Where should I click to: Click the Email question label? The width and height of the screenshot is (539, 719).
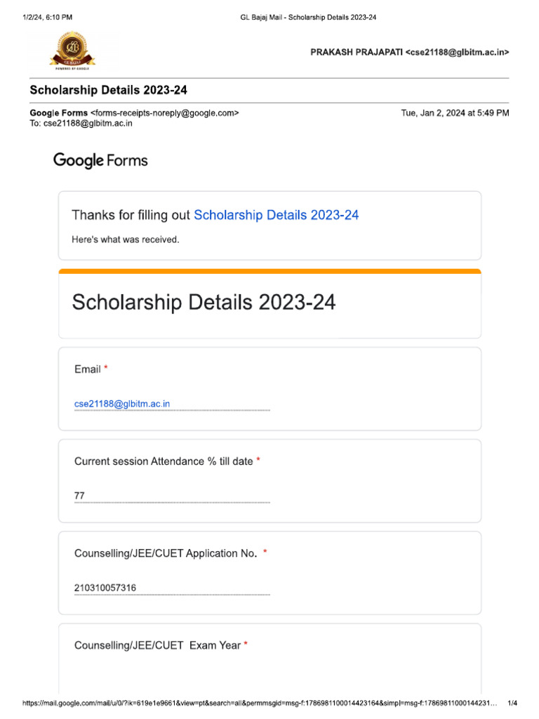pyautogui.click(x=88, y=369)
